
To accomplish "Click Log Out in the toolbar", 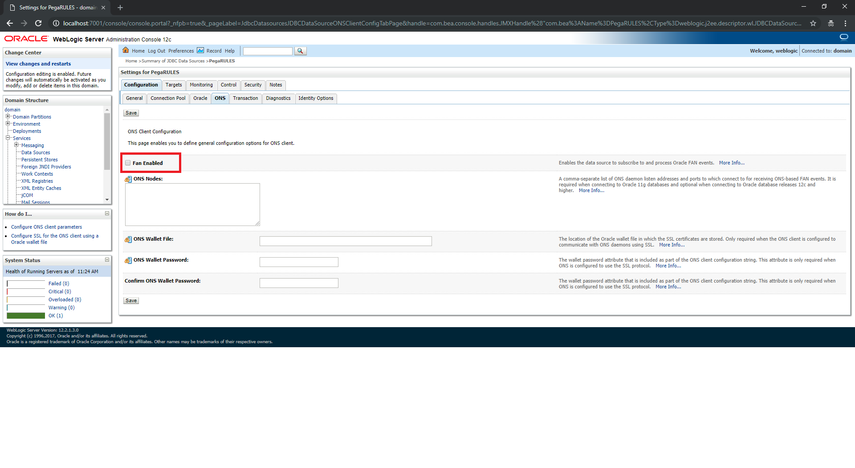I will tap(156, 51).
